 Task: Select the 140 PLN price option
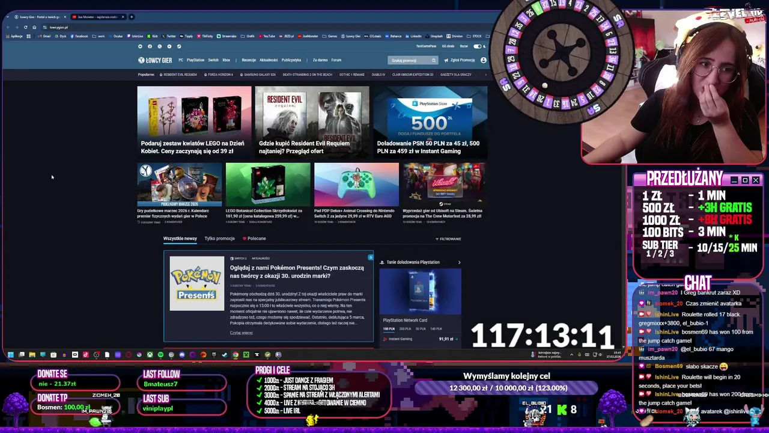[x=436, y=329]
